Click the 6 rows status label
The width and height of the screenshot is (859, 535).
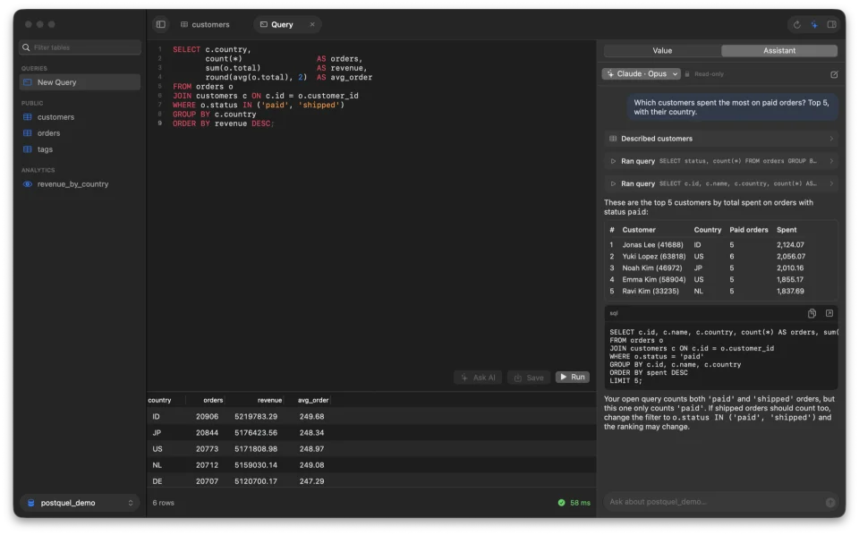point(163,503)
